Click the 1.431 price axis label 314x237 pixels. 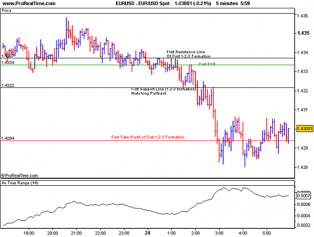pyautogui.click(x=302, y=109)
